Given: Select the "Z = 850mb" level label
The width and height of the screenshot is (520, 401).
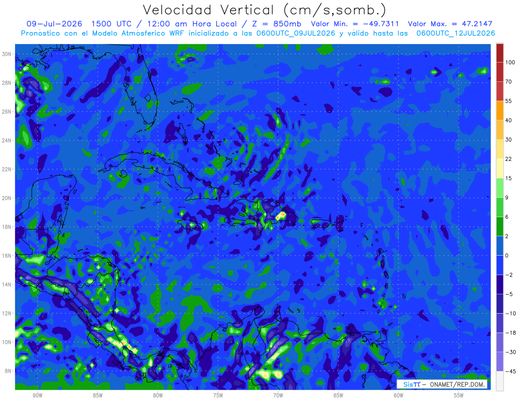Looking at the screenshot, I should point(277,24).
